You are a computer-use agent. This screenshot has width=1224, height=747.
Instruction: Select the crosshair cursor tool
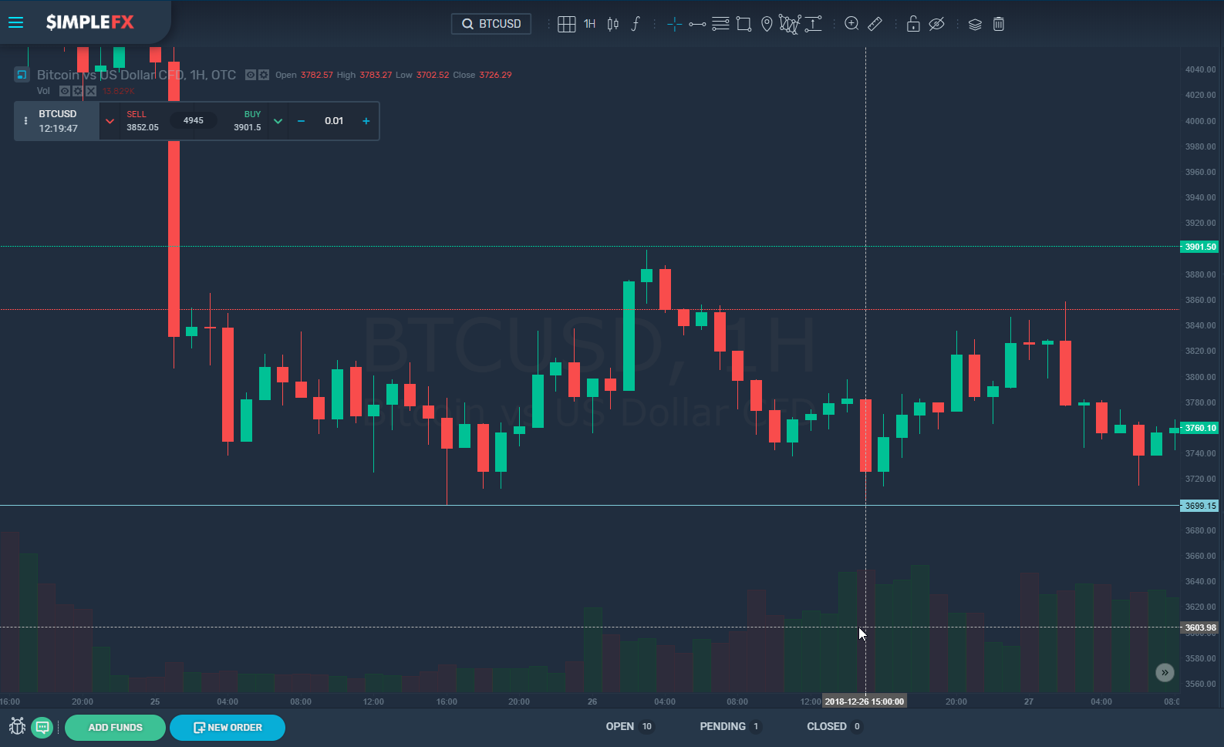click(x=674, y=24)
